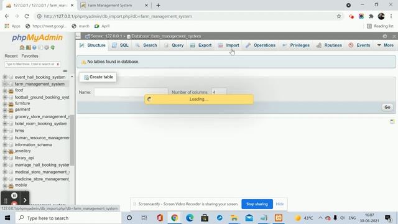Open Server: 127.0.0.1 breadcrumb link
Image resolution: width=398 pixels, height=224 pixels.
point(106,36)
